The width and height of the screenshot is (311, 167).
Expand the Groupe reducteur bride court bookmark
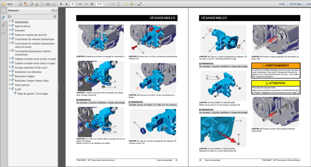pyautogui.click(x=10, y=67)
